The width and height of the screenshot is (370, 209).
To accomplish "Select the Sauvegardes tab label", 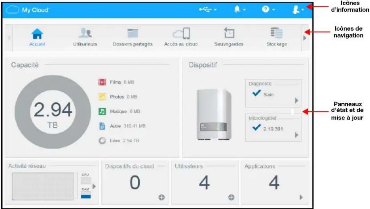I will [x=229, y=44].
